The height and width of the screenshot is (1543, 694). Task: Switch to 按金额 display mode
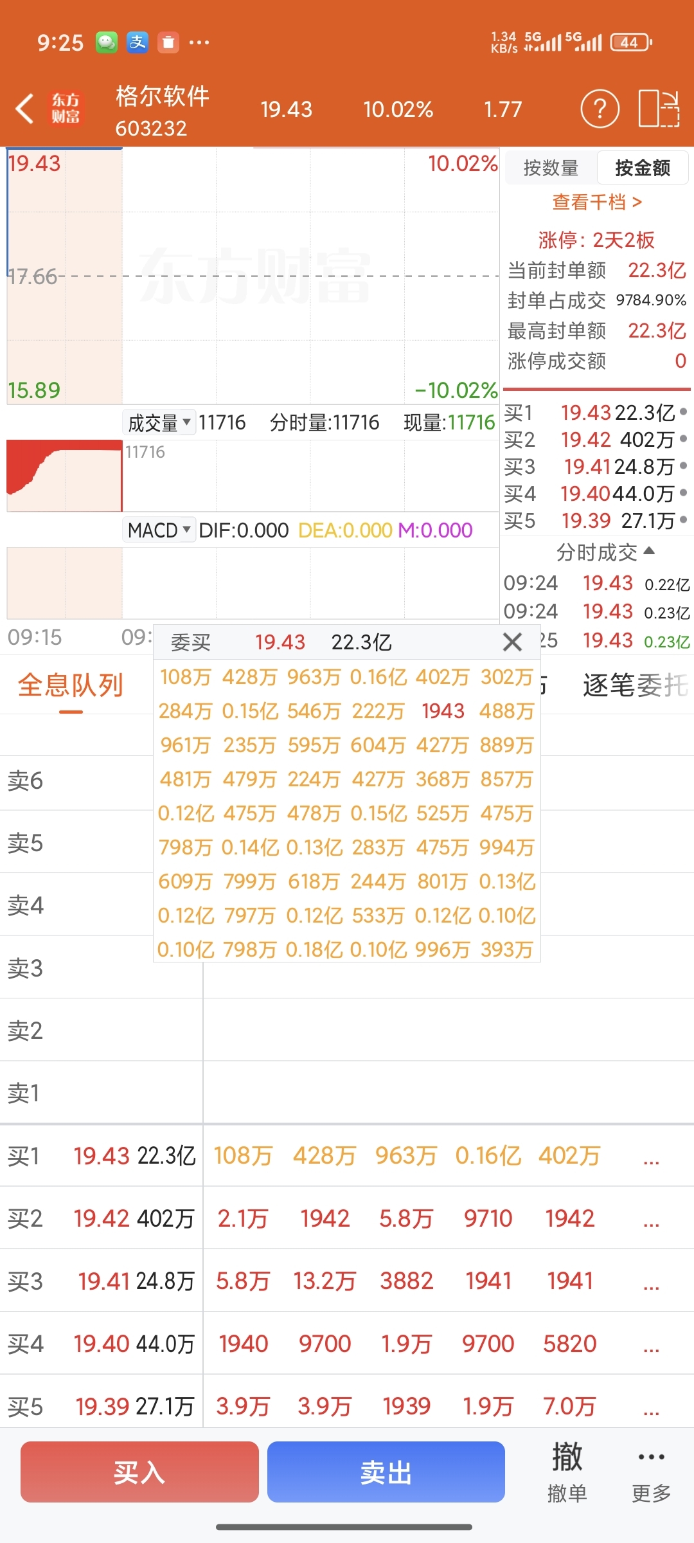643,168
